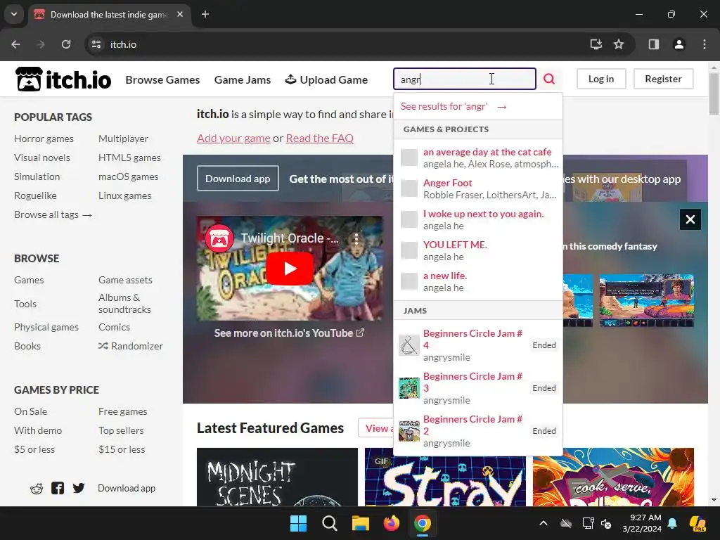
Task: Open Free games by price
Action: 122,411
